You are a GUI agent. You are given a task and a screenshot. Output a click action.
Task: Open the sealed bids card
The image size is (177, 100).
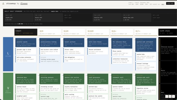tap(146, 57)
